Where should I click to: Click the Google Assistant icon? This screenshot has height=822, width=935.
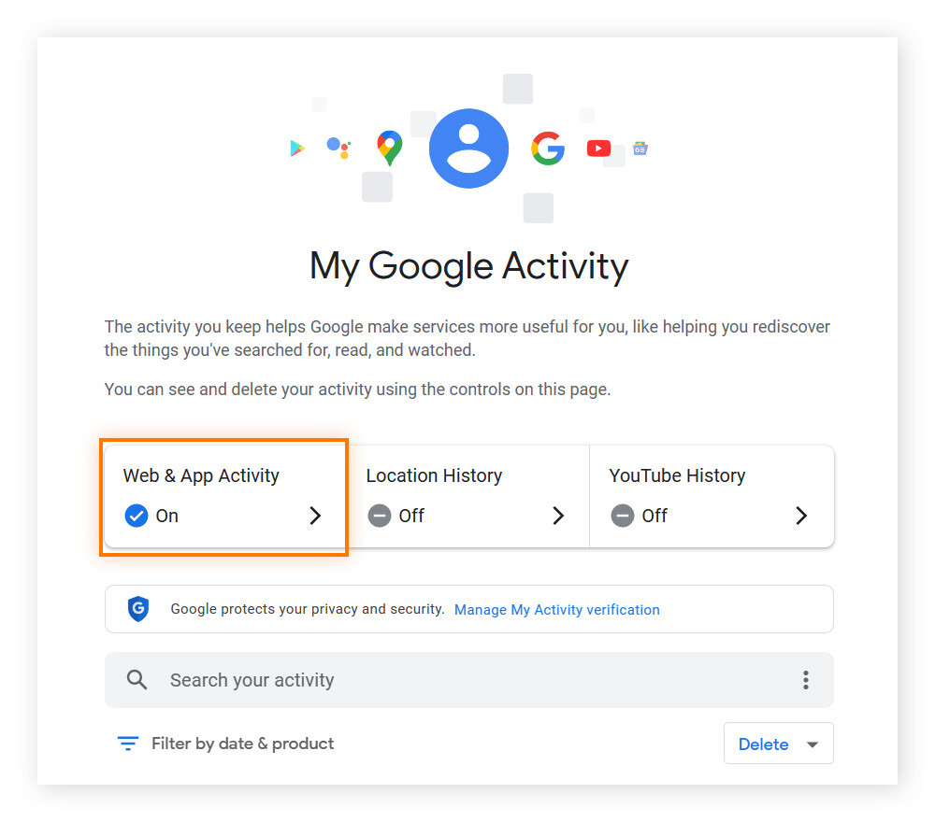click(x=338, y=147)
